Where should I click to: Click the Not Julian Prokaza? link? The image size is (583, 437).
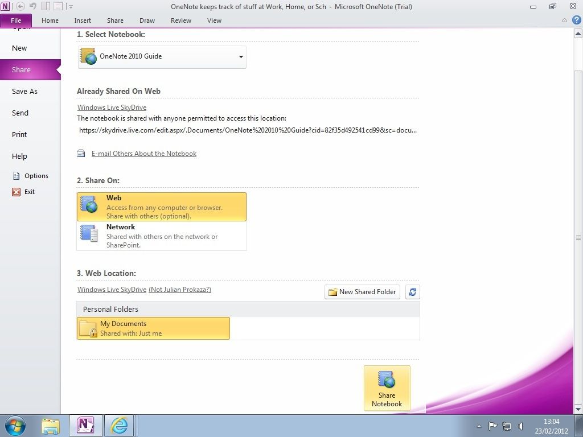180,290
